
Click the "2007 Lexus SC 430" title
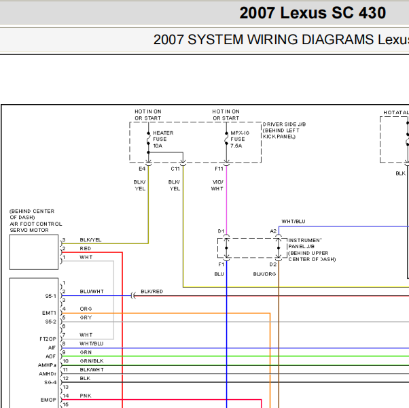point(313,13)
